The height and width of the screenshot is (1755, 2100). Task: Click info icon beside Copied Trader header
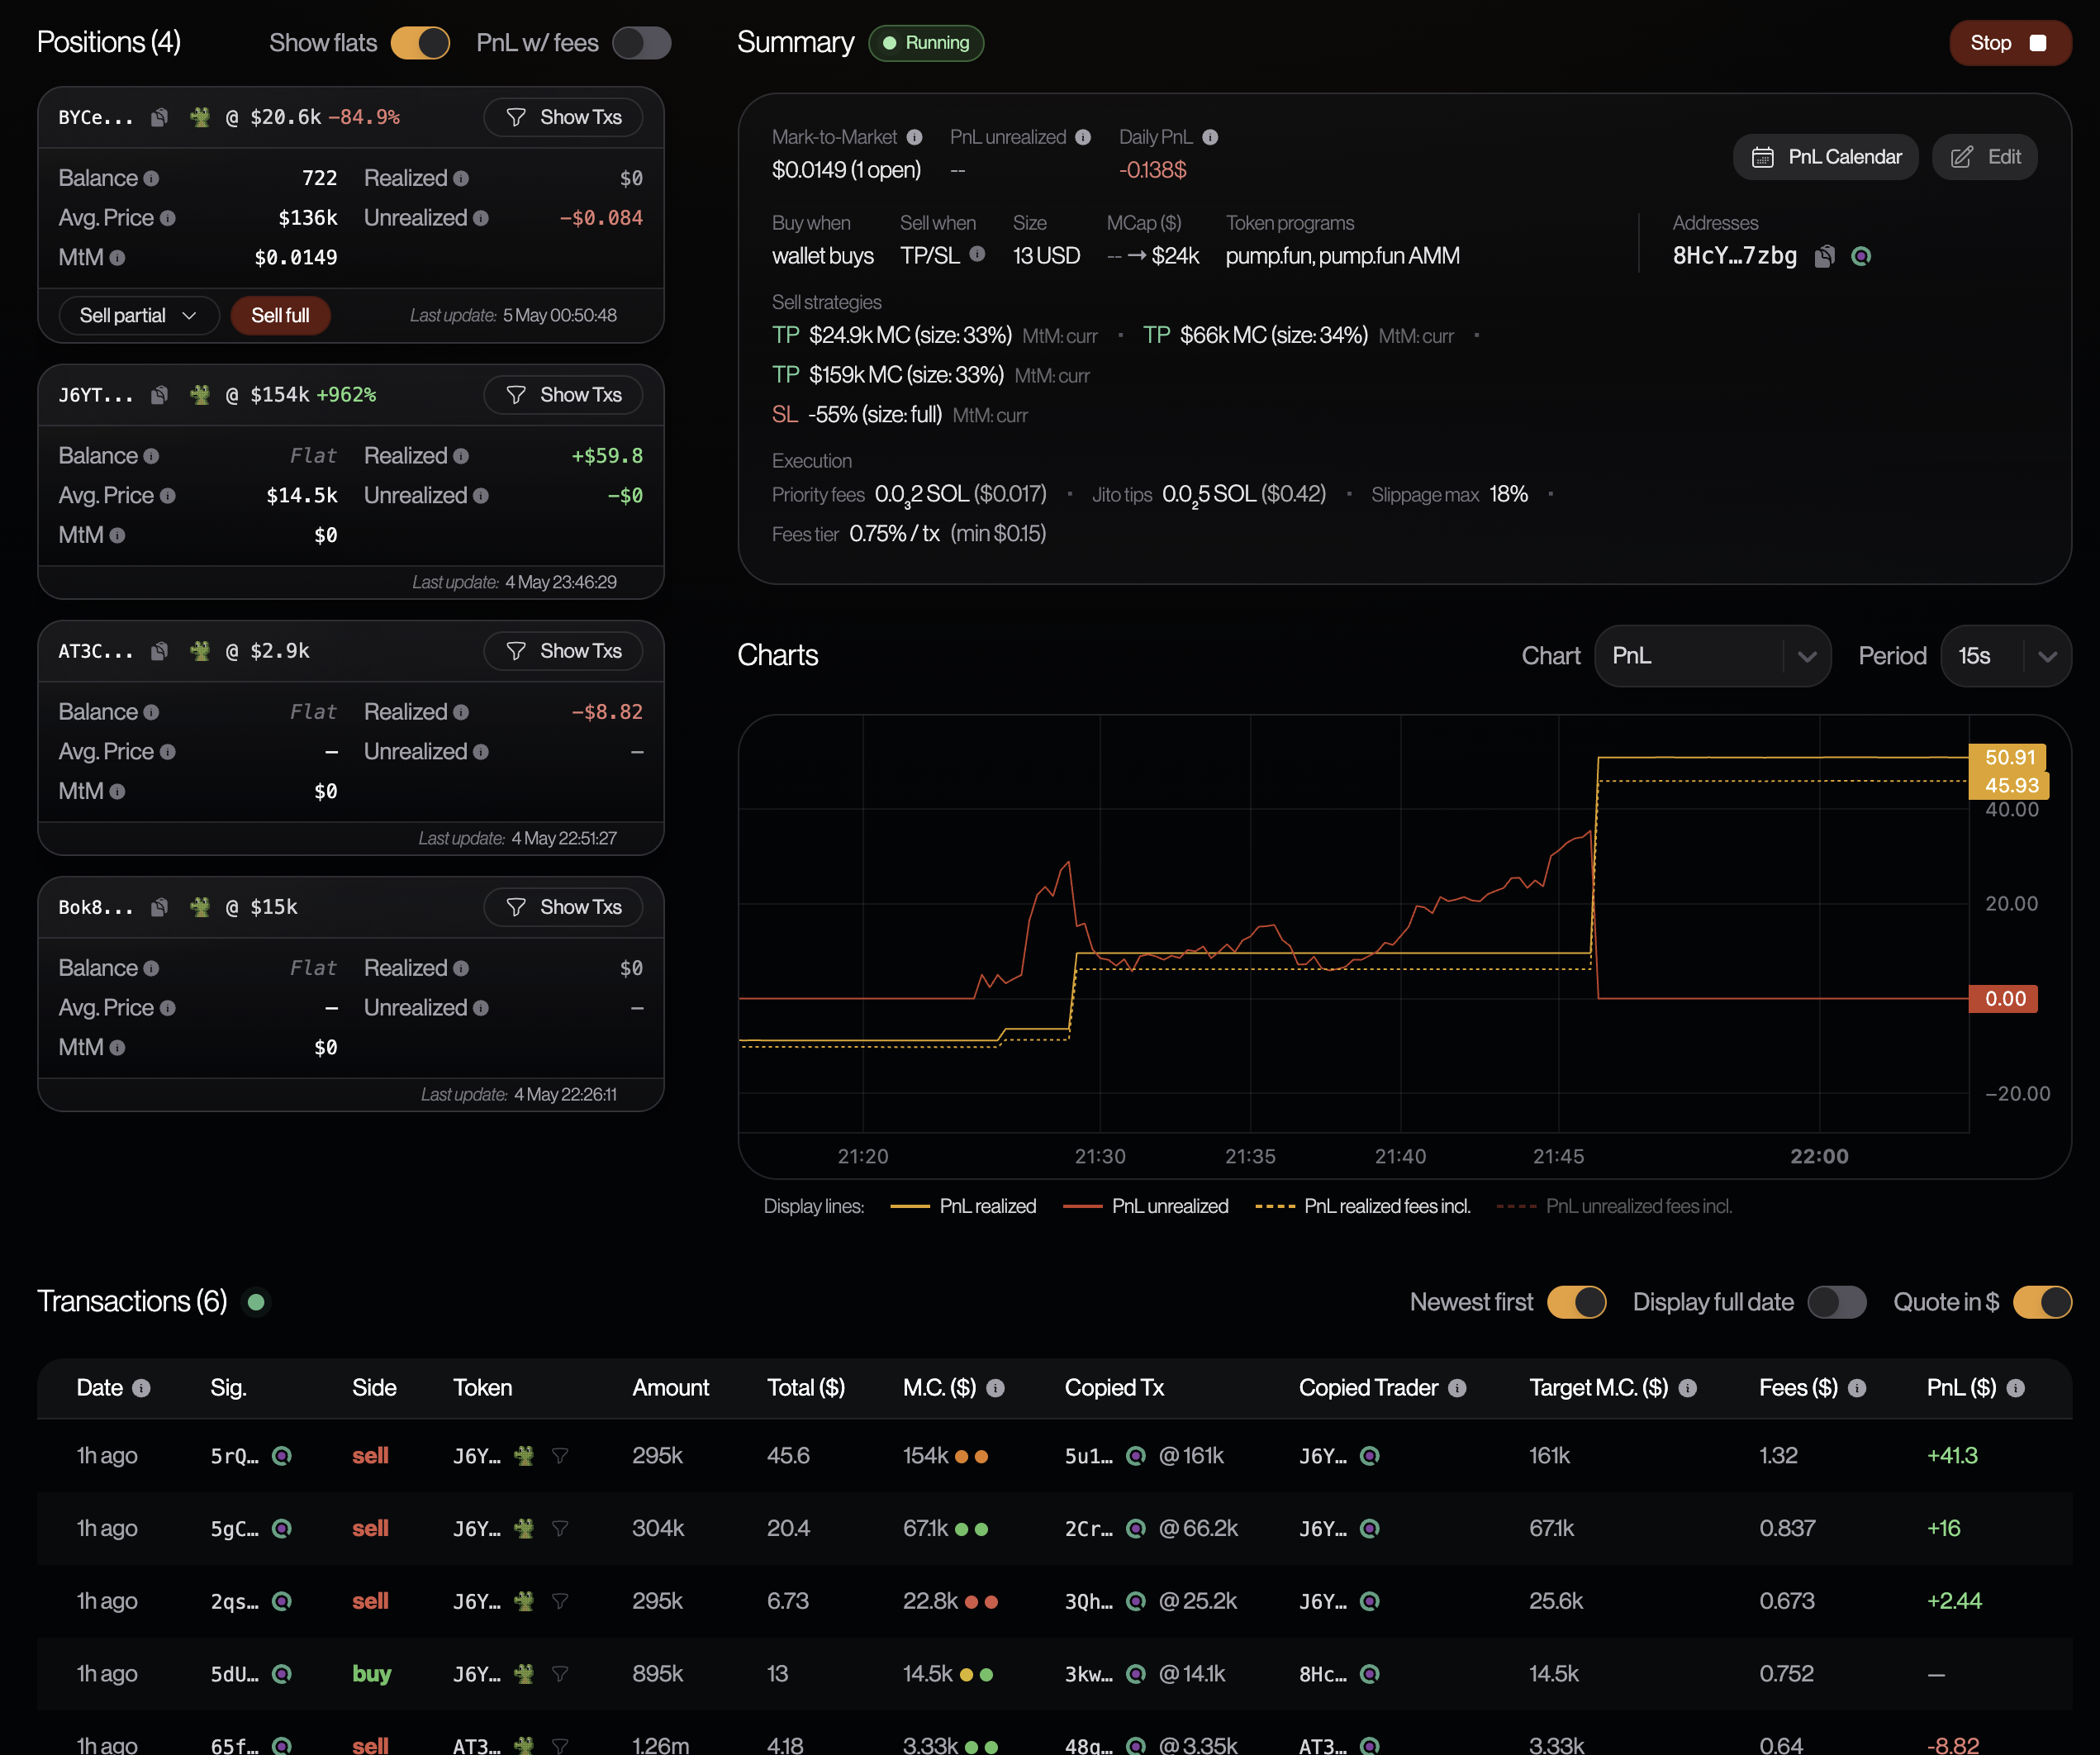pos(1457,1388)
